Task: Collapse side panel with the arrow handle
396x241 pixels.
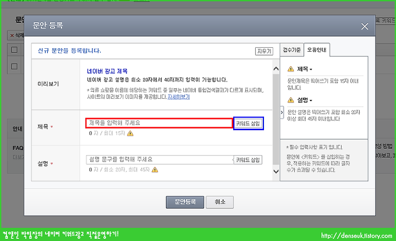Action: click(282, 113)
